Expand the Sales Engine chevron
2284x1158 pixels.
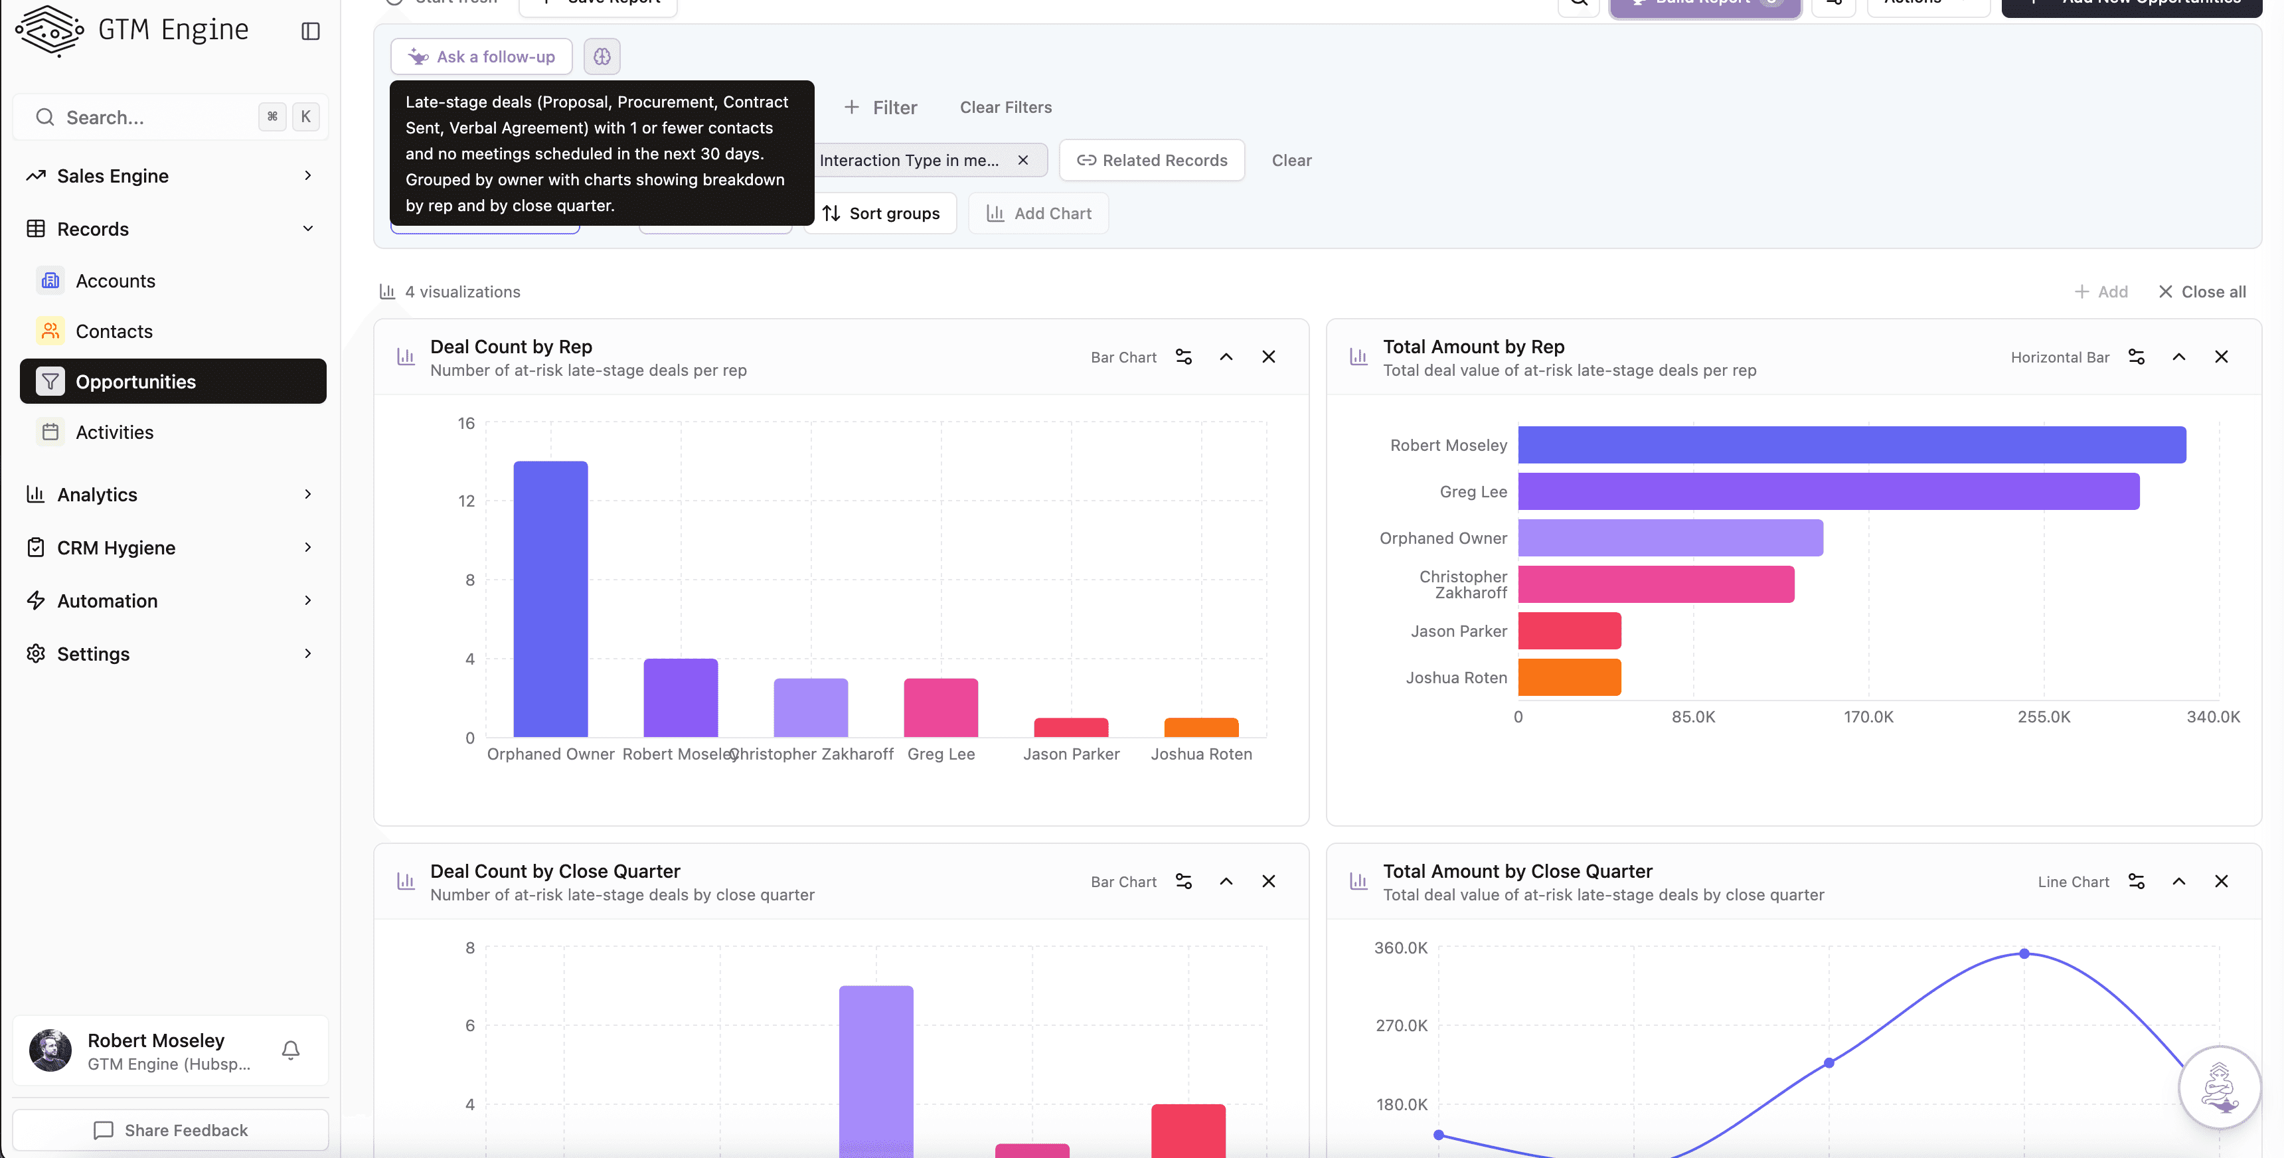(x=307, y=175)
